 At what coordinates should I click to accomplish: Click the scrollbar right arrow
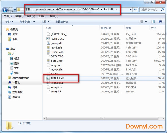163,118
